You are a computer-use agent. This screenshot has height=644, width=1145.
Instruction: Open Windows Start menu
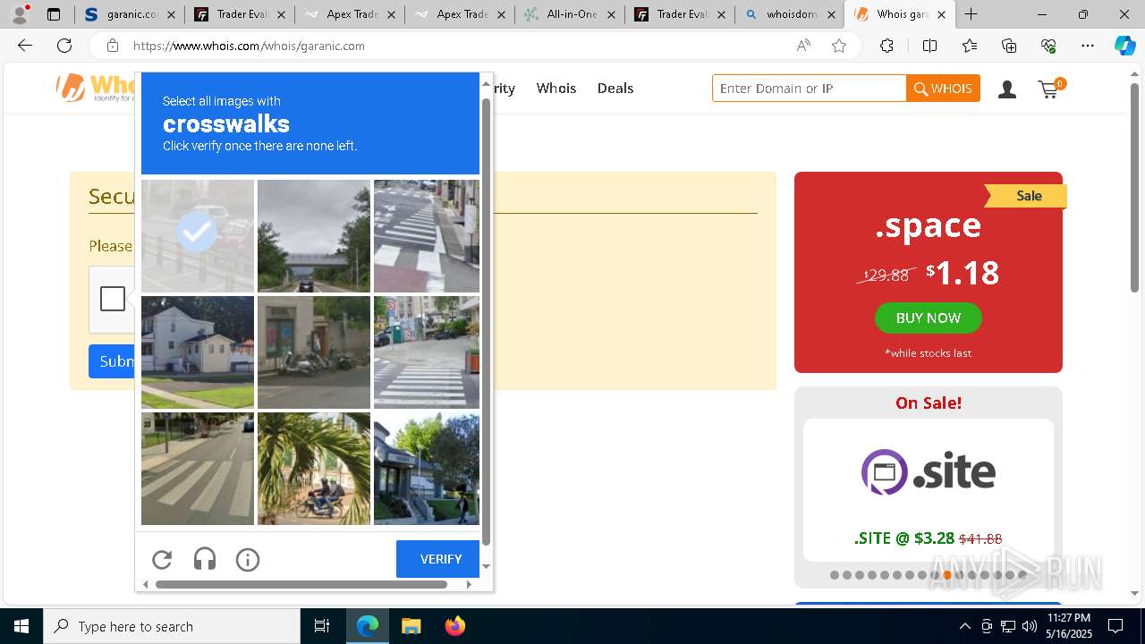[x=21, y=626]
